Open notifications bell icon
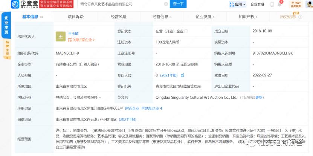The image size is (313, 156). click(x=279, y=4)
